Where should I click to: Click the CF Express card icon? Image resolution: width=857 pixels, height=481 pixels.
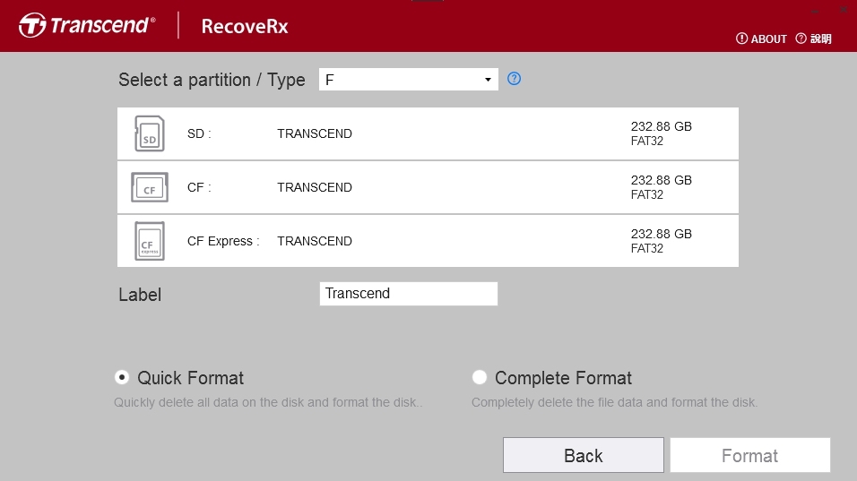(x=149, y=241)
